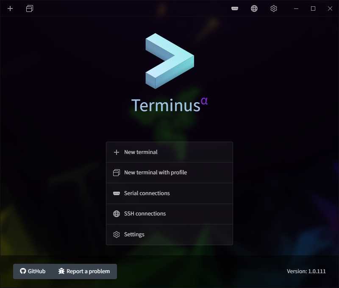339x288 pixels.
Task: Click the globe icon beside SSH connections entry
Action: 116,214
